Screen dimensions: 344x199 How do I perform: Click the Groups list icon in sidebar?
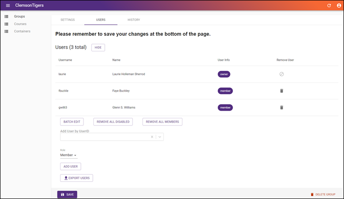click(6, 17)
